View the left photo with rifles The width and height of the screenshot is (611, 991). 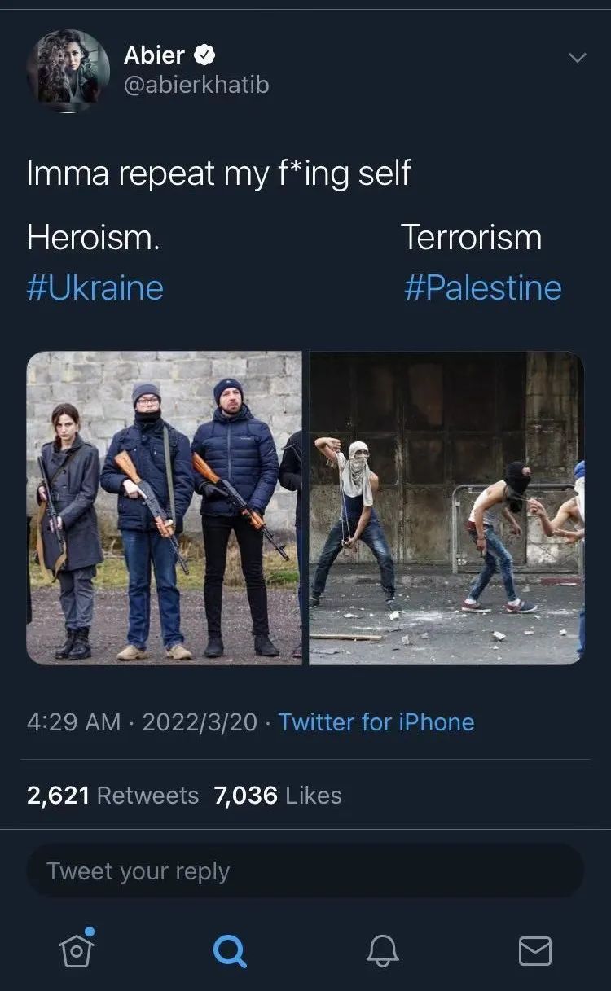click(x=164, y=507)
